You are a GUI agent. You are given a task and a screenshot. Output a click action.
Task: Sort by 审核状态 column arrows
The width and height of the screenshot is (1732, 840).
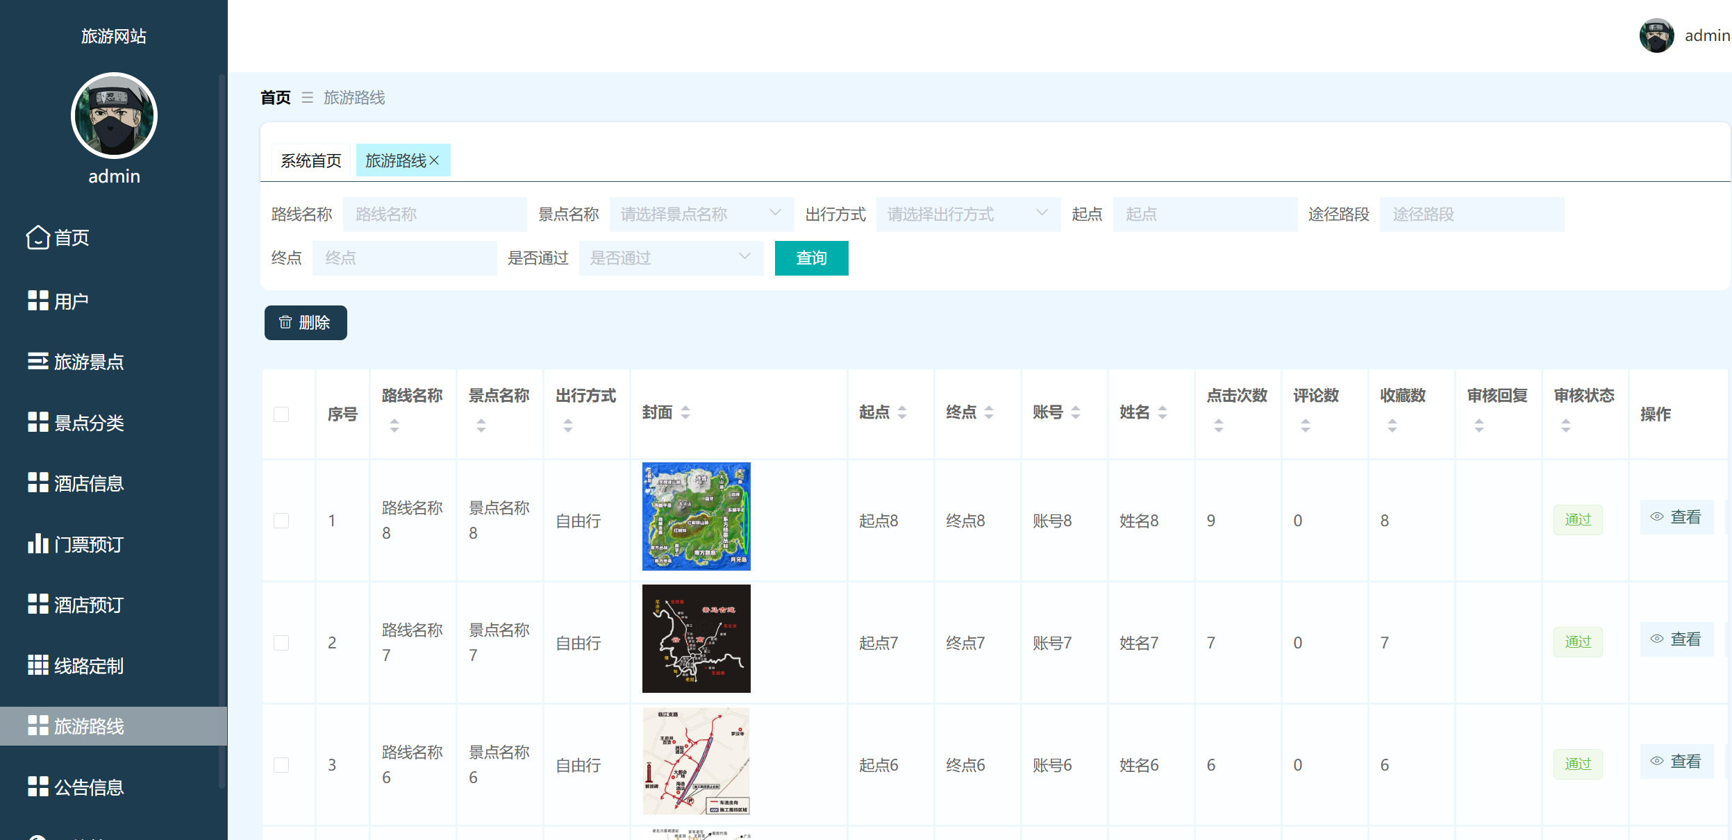1566,426
